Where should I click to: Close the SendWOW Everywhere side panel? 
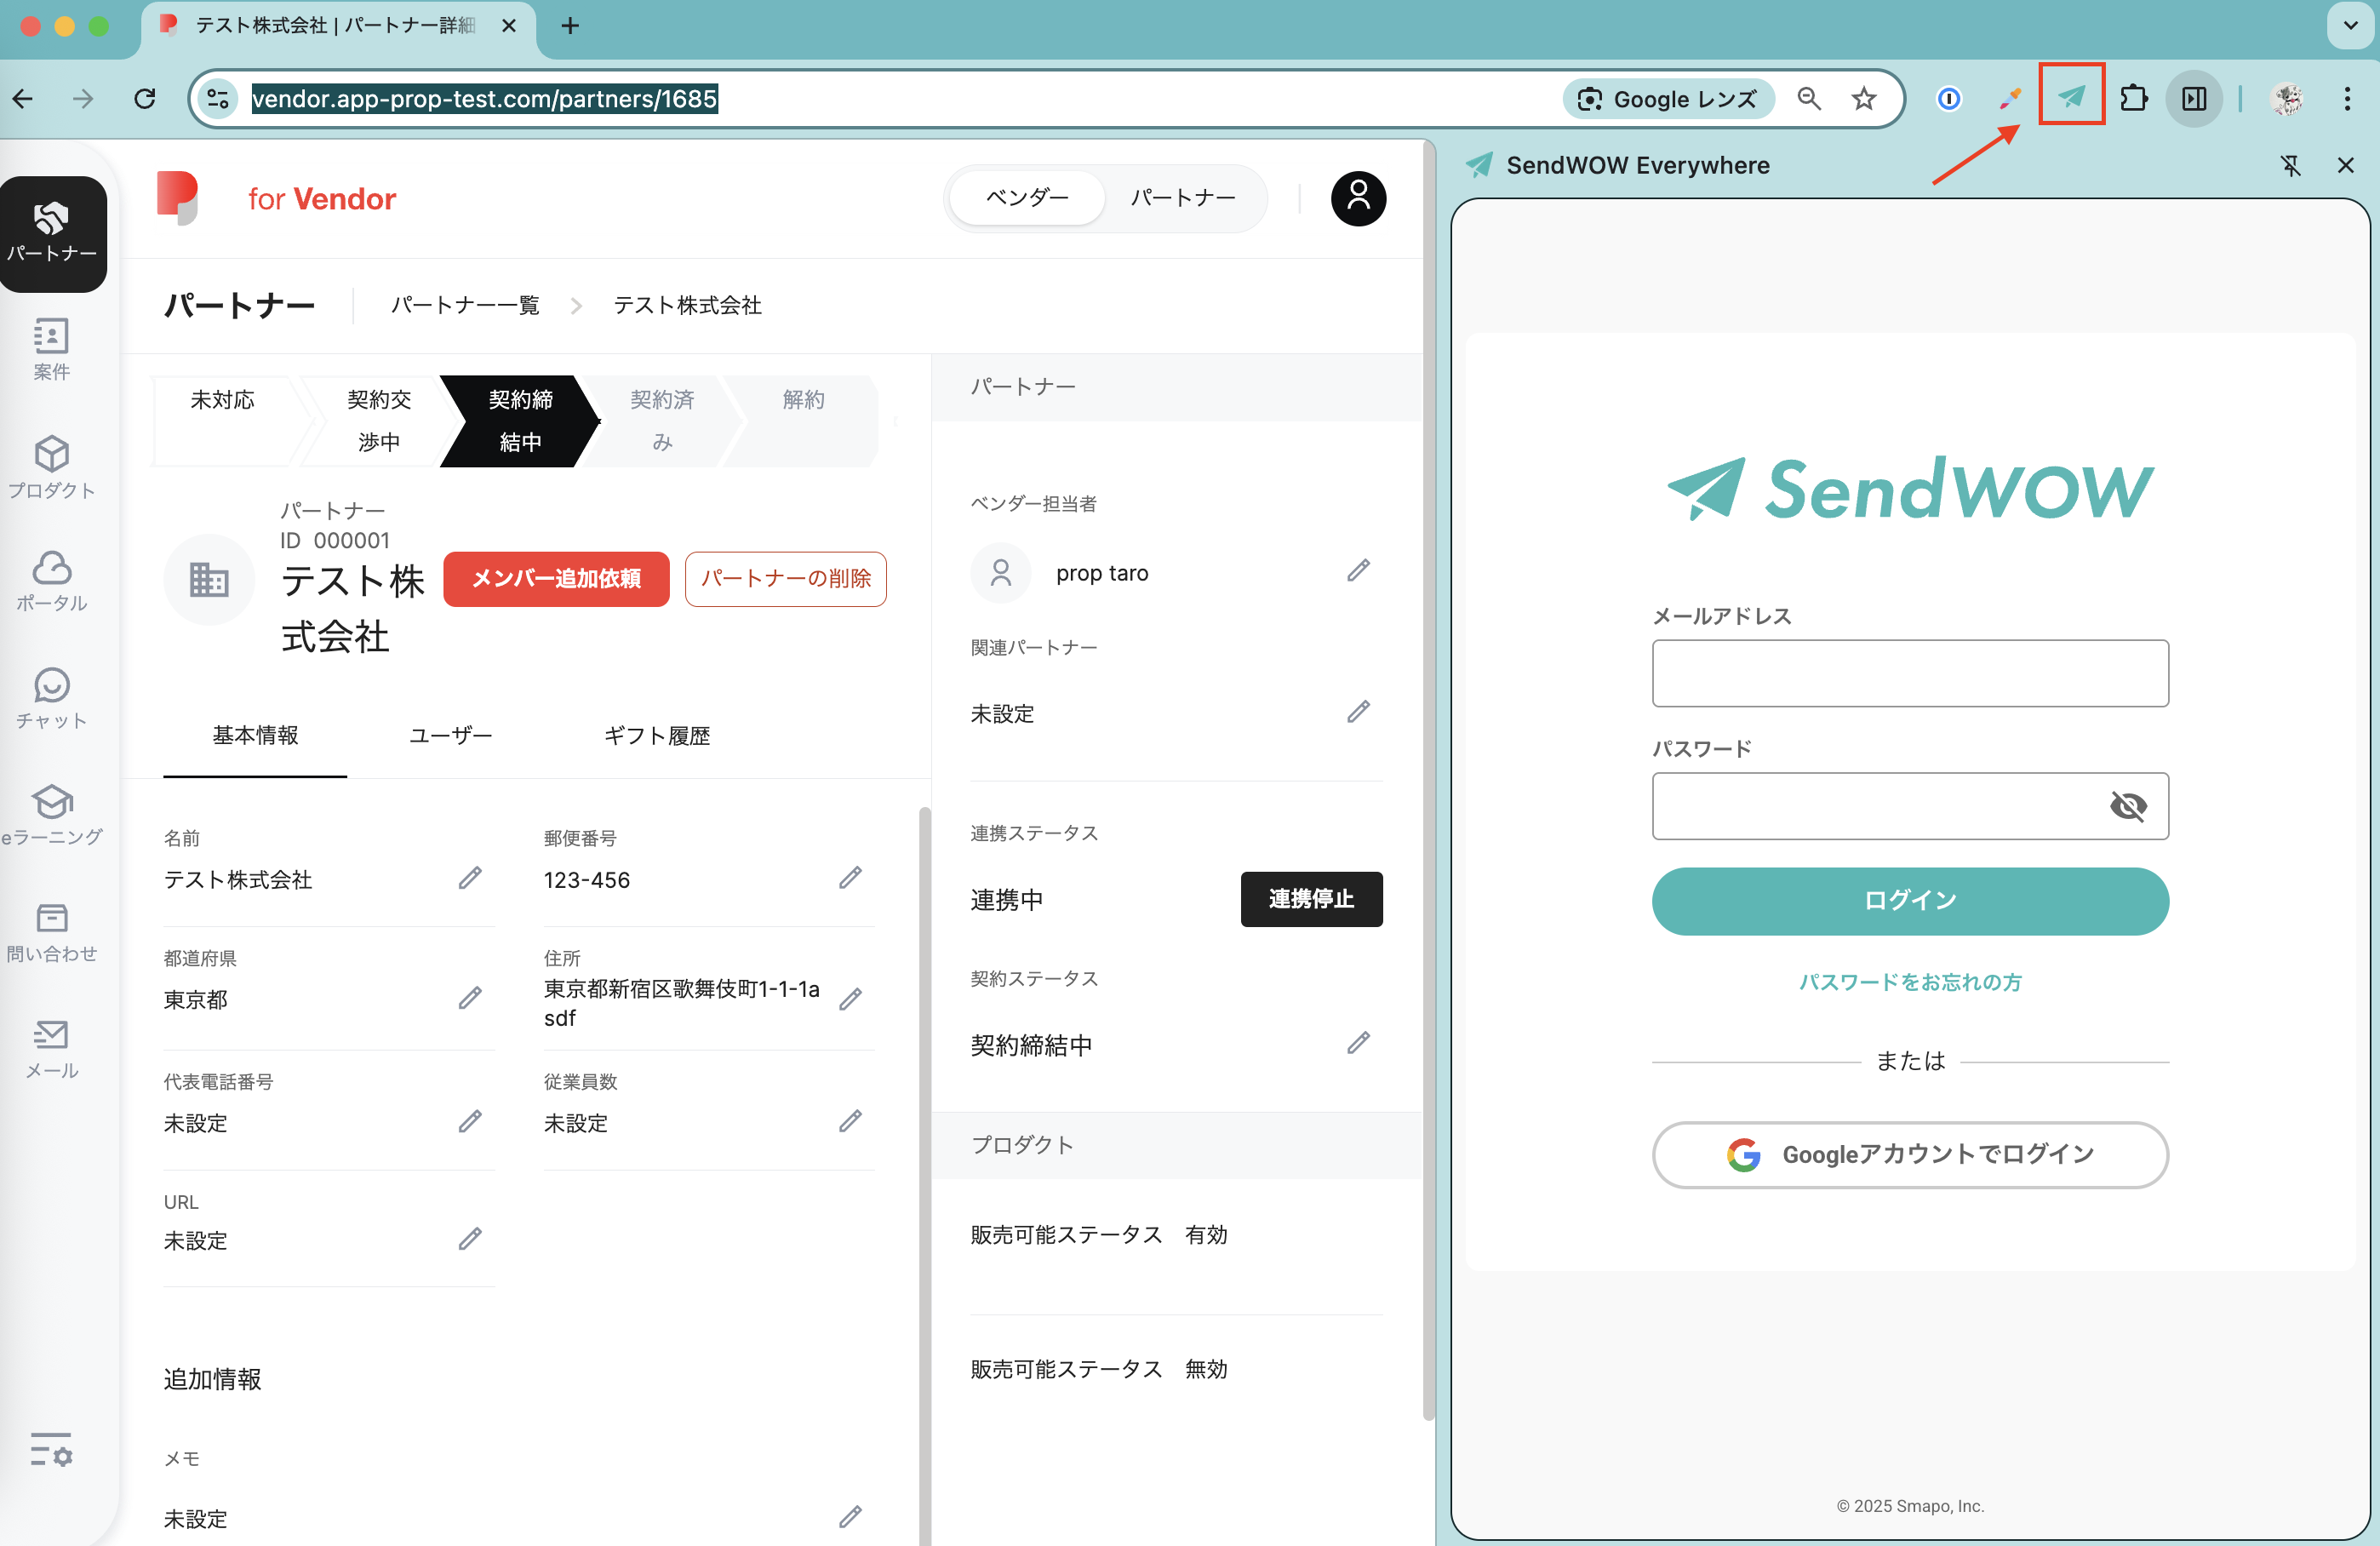click(2345, 165)
